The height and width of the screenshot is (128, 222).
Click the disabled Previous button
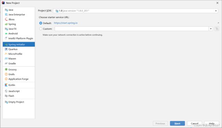(x=160, y=124)
